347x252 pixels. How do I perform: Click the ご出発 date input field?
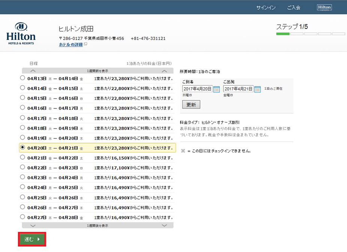pyautogui.click(x=238, y=89)
